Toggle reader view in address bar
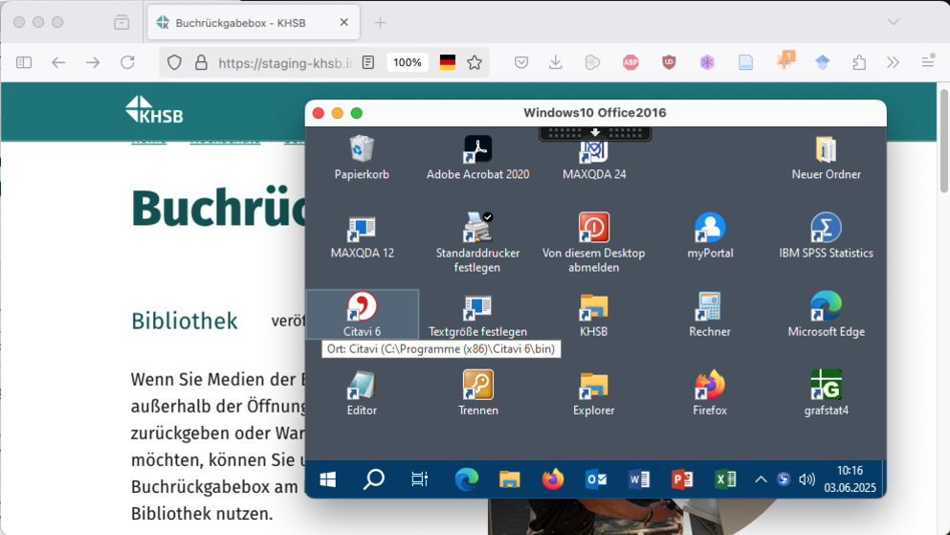 coord(367,62)
